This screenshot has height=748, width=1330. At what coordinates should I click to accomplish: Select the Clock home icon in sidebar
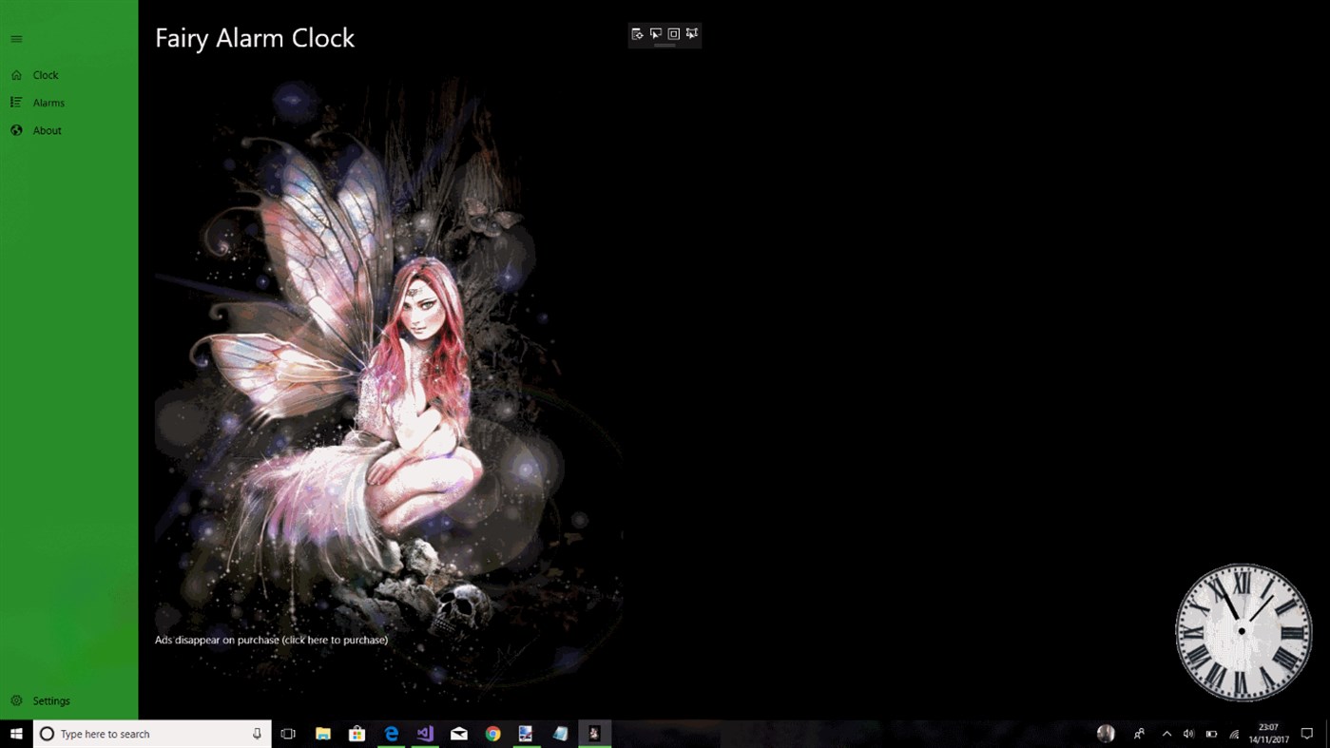15,74
